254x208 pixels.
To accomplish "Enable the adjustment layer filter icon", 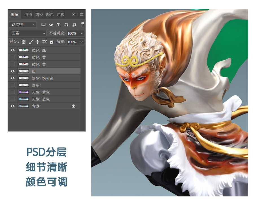I will click(x=51, y=25).
